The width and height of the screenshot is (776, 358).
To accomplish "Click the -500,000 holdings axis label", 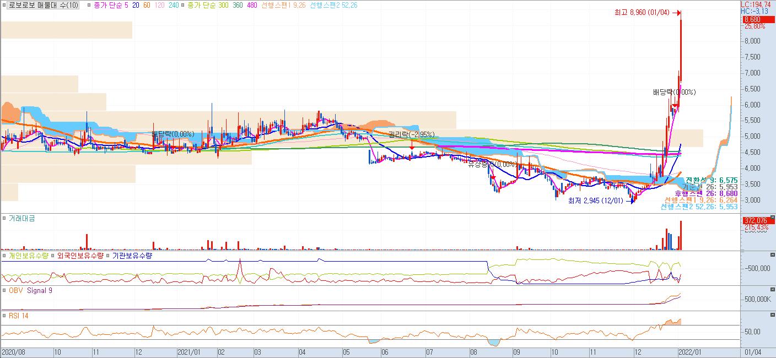I will 757,269.
